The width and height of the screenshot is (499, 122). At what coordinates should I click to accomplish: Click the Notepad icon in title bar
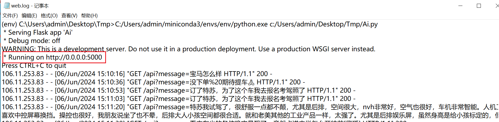[x=6, y=6]
